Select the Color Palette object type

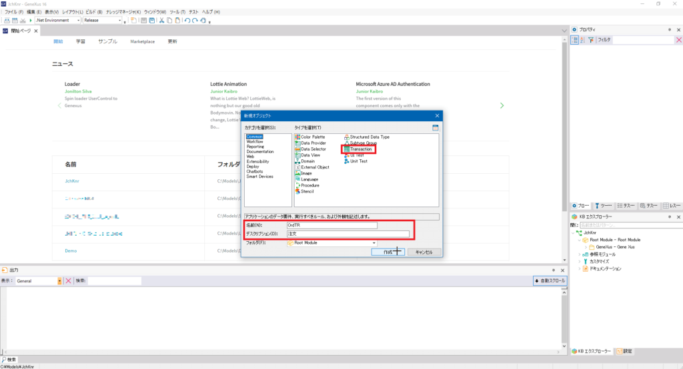(x=309, y=137)
